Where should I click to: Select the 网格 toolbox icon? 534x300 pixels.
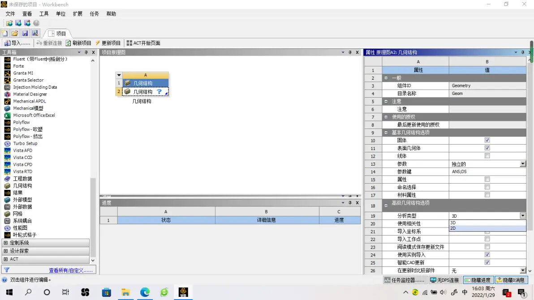point(7,214)
